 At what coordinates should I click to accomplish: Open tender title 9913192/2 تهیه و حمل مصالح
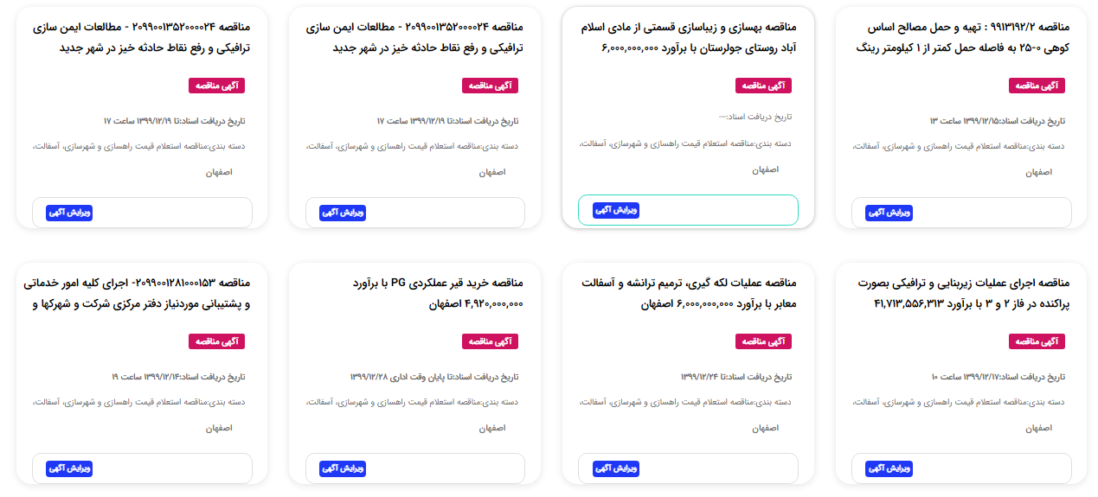click(x=962, y=37)
